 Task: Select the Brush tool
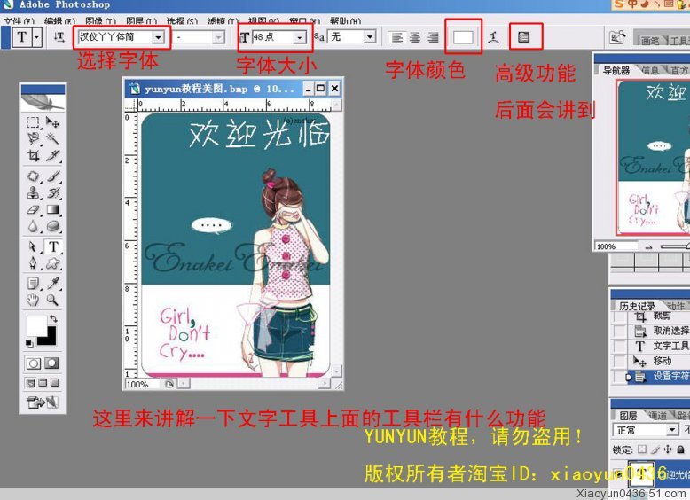pyautogui.click(x=53, y=176)
